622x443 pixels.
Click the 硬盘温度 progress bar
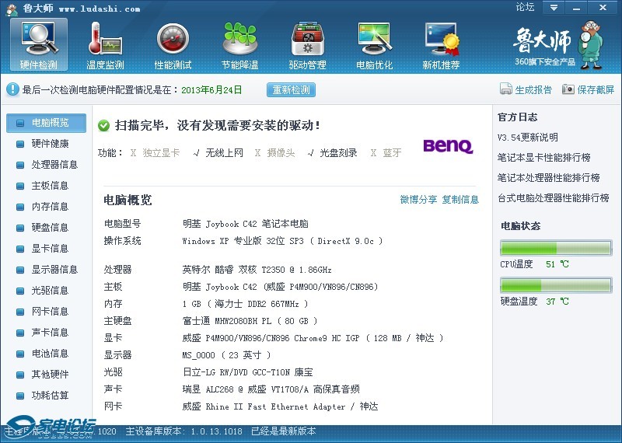pos(556,285)
